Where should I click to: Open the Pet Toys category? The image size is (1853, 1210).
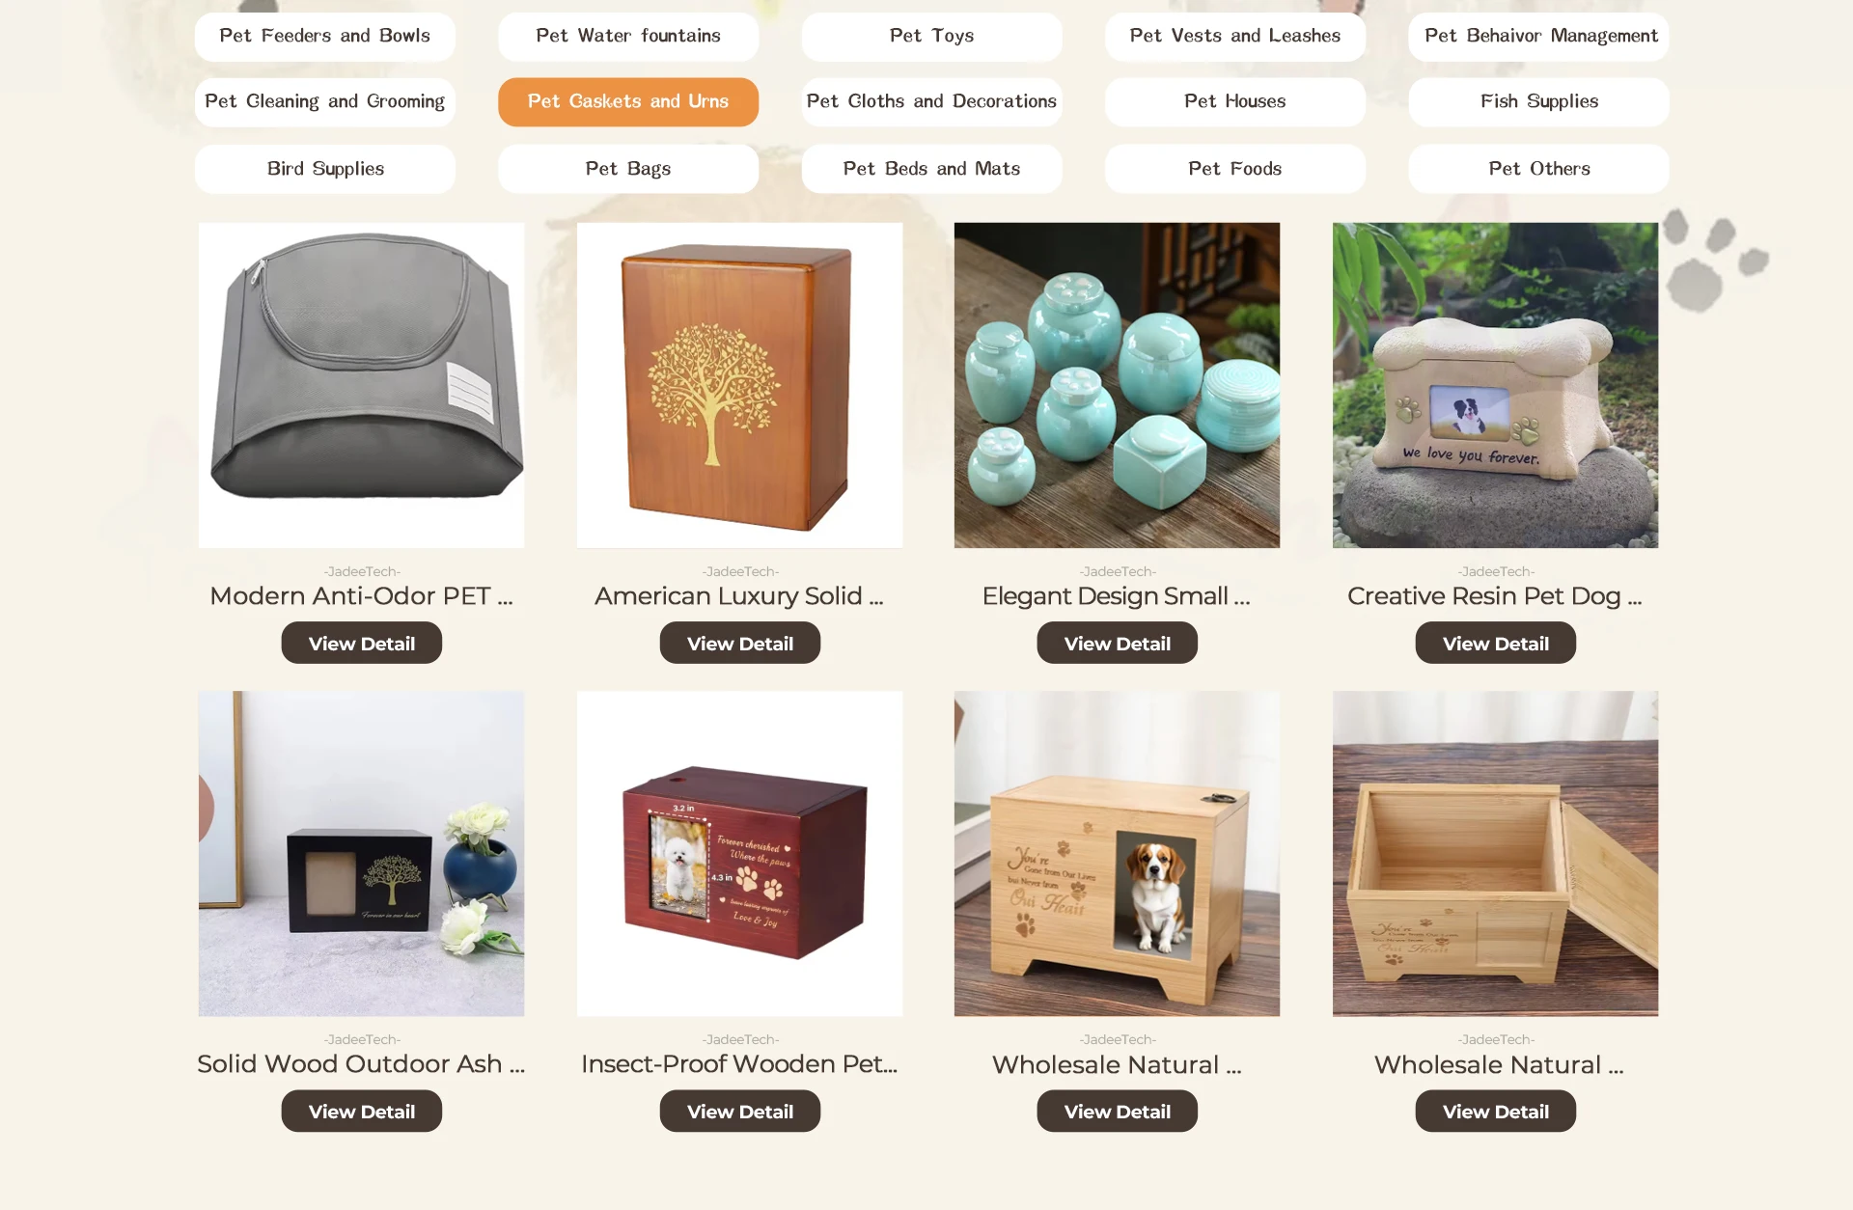coord(931,36)
